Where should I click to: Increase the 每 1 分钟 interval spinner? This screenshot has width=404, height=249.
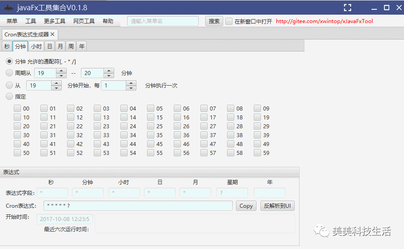131,83
